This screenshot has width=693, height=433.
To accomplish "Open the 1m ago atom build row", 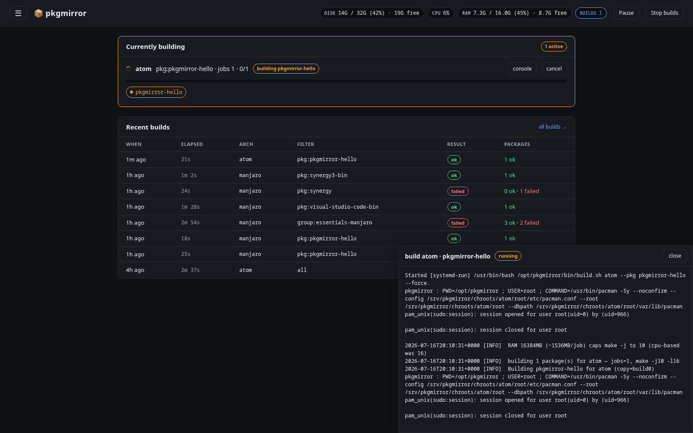I will coord(346,159).
